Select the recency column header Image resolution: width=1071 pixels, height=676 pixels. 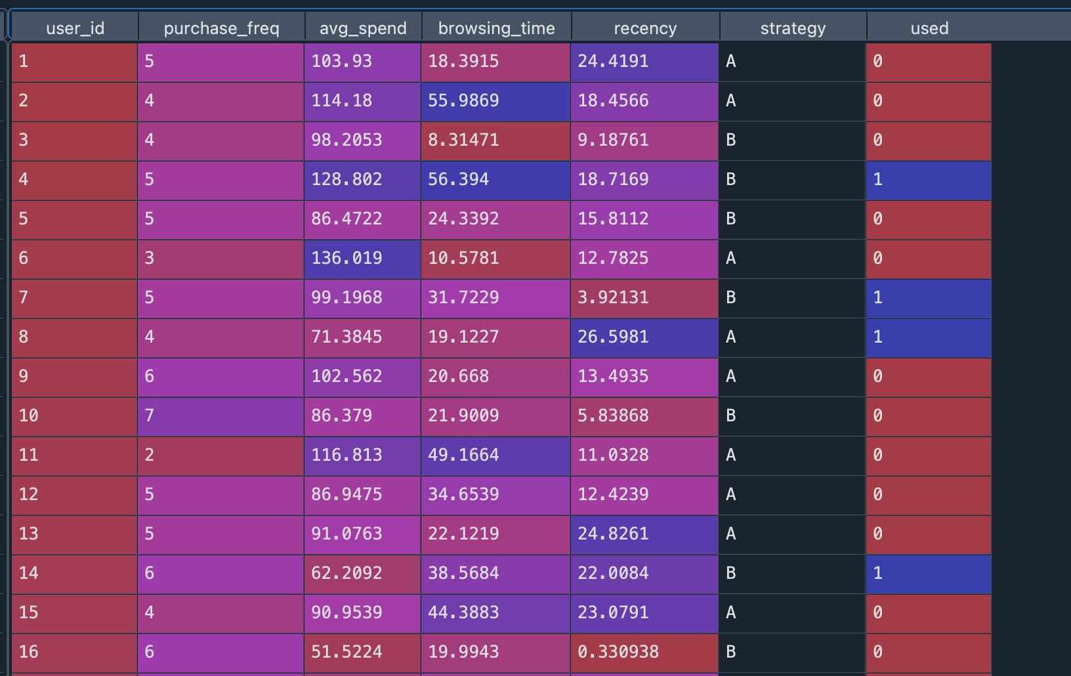[645, 28]
